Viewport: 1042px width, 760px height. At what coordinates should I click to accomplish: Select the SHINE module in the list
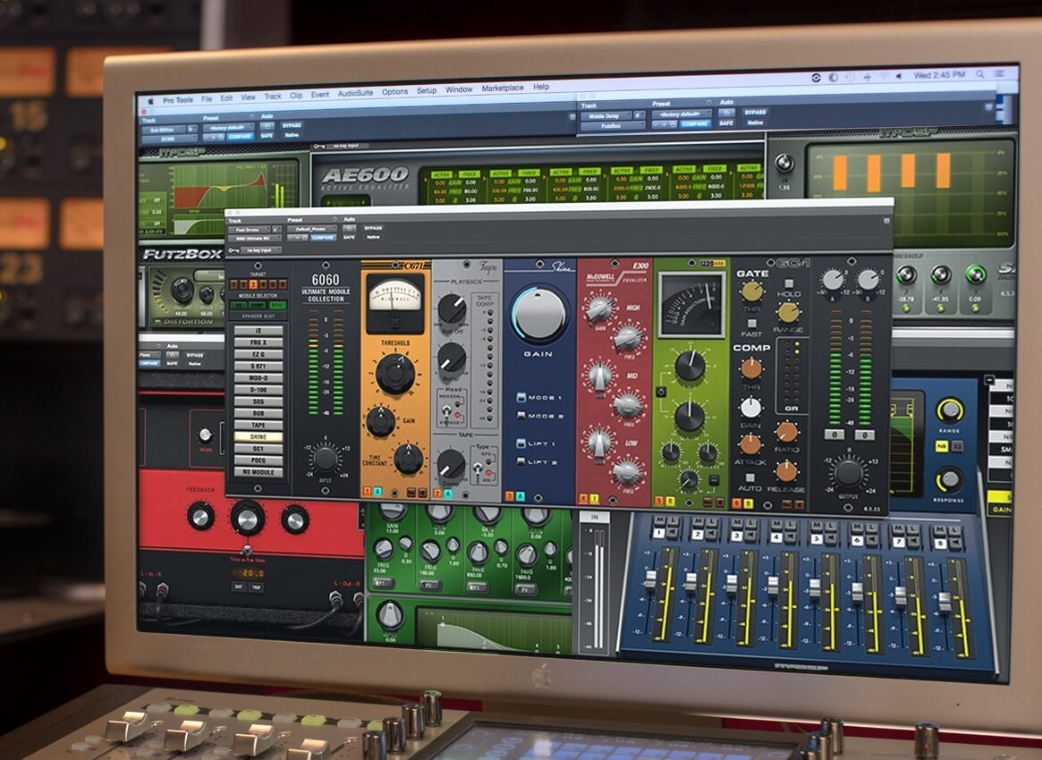point(258,437)
